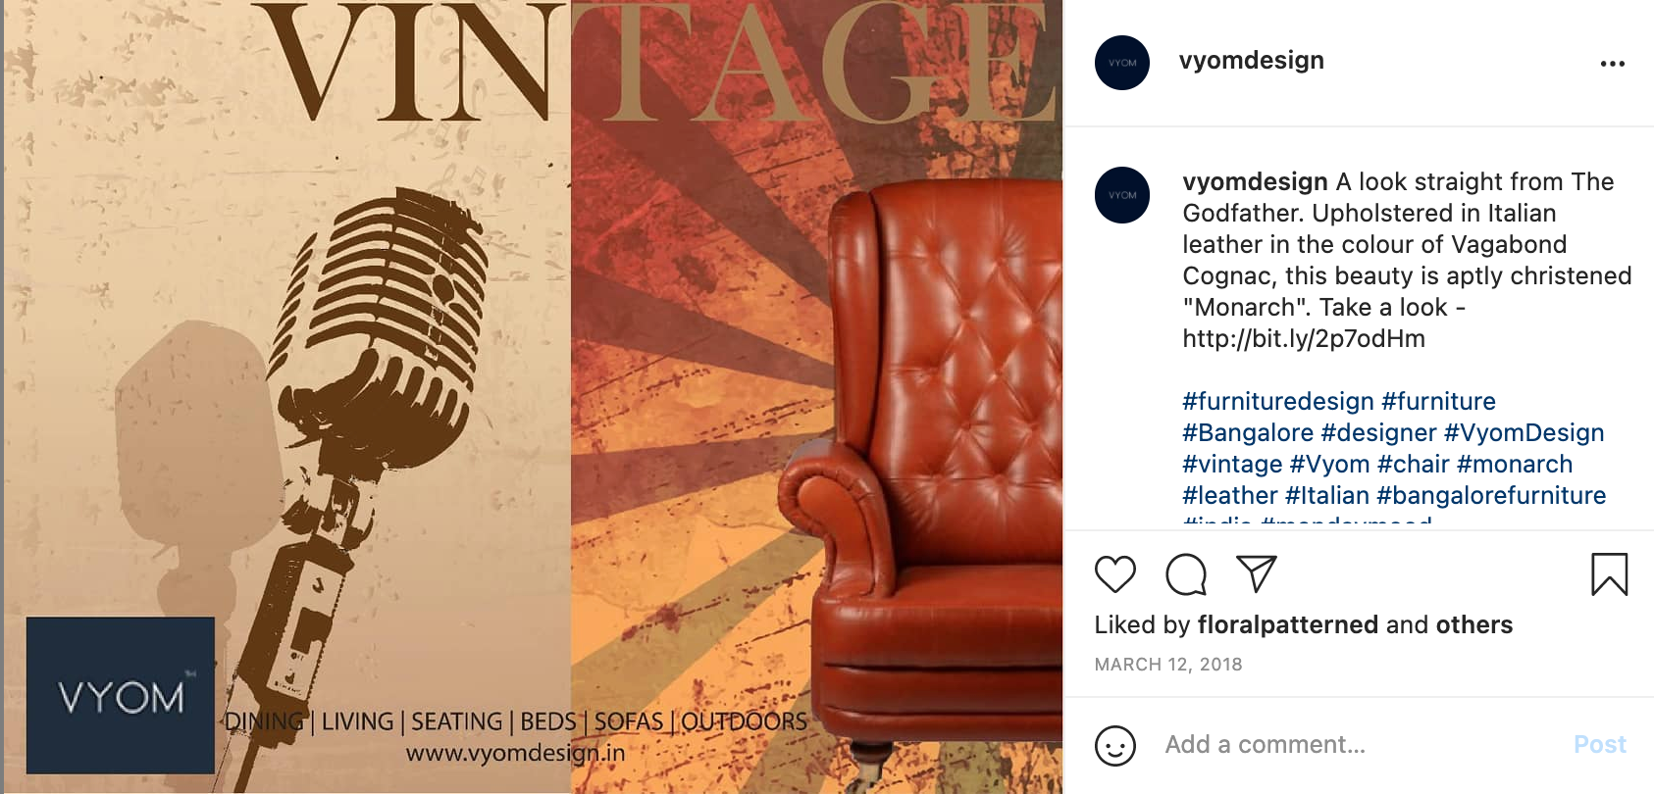View others who liked the post
Screen dimensions: 1654x794
1473,625
